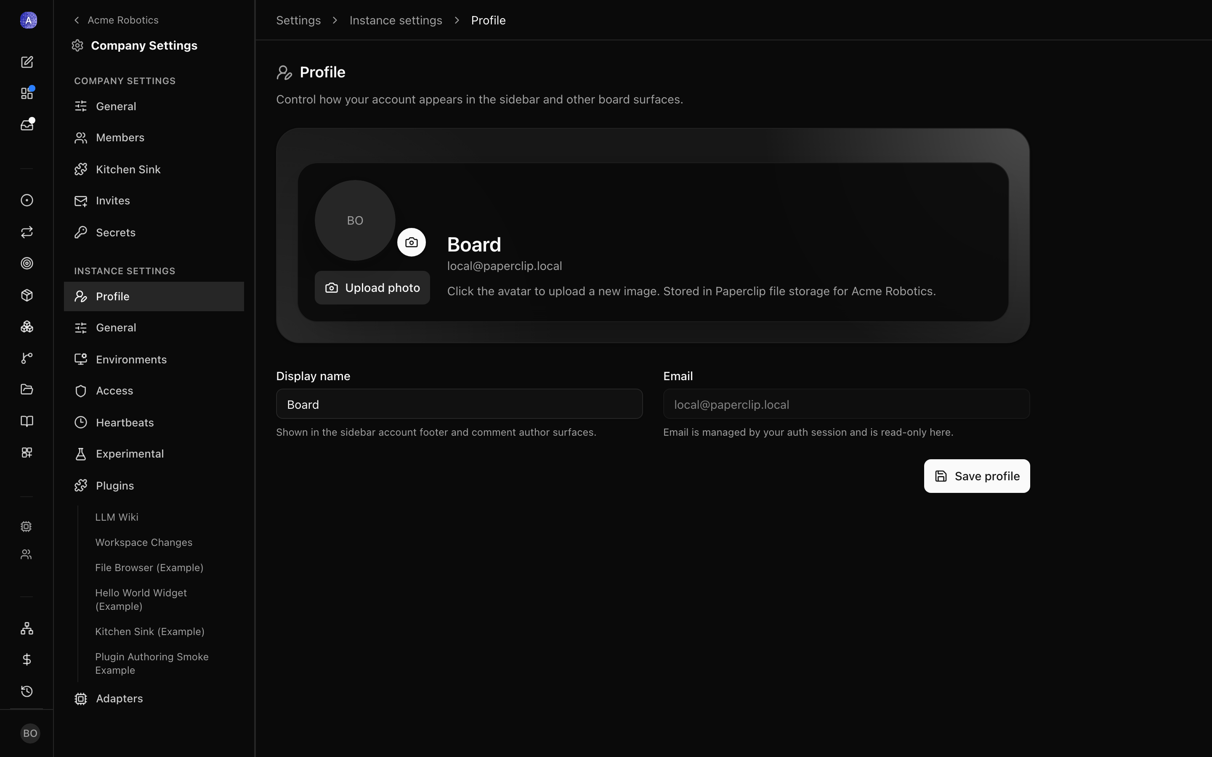Go back to Acme Robotics
Viewport: 1212px width, 757px height.
(x=116, y=20)
